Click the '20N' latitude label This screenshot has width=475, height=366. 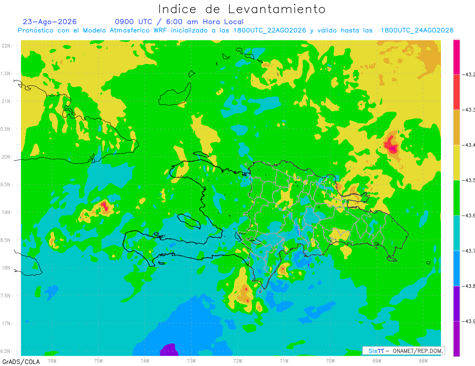pyautogui.click(x=7, y=157)
